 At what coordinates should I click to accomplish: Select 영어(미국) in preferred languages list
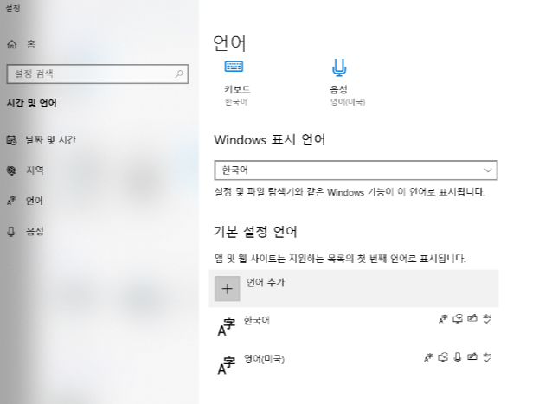coord(353,364)
